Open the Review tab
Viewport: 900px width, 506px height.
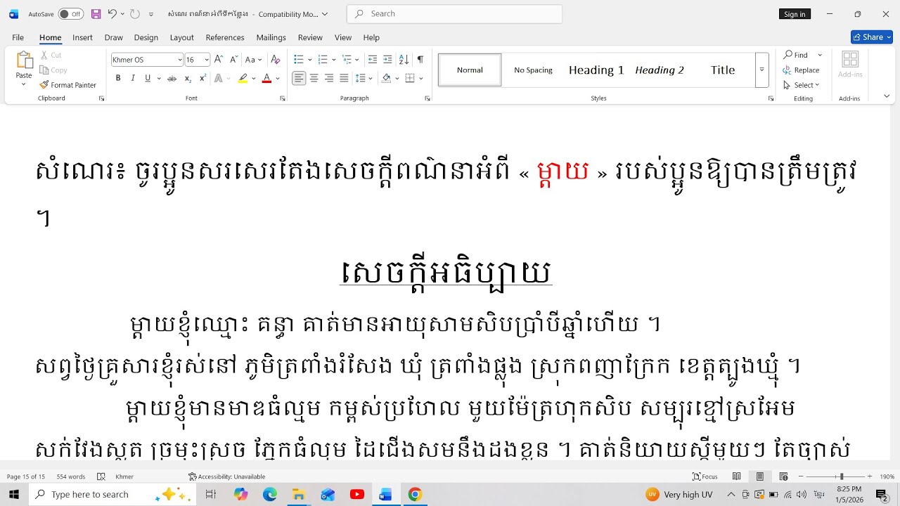[x=310, y=37]
